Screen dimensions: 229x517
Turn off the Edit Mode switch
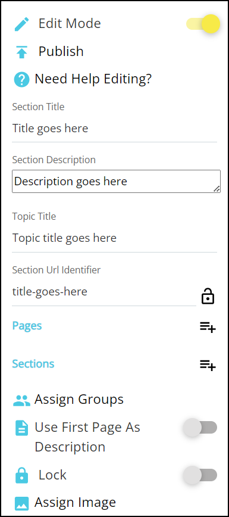click(203, 24)
